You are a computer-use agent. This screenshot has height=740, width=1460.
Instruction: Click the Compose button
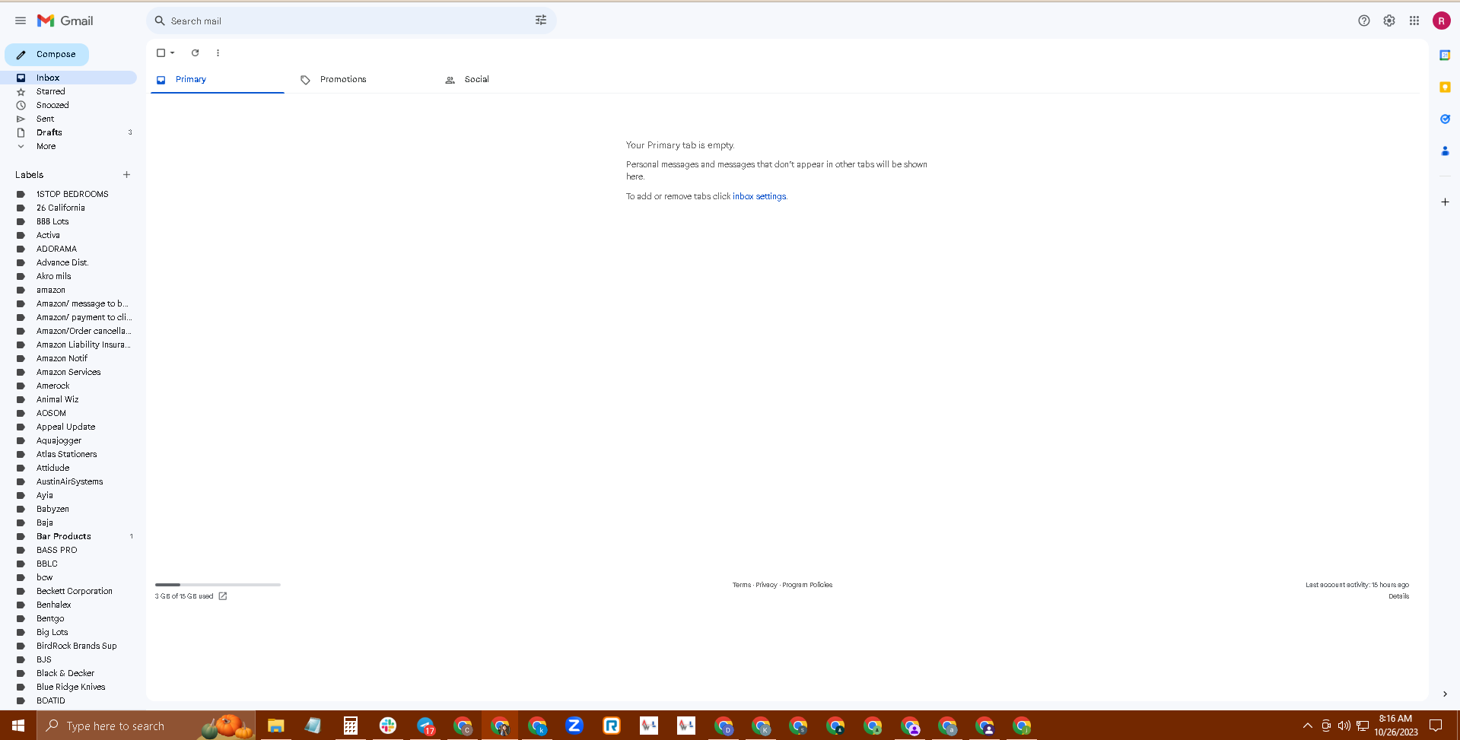47,54
